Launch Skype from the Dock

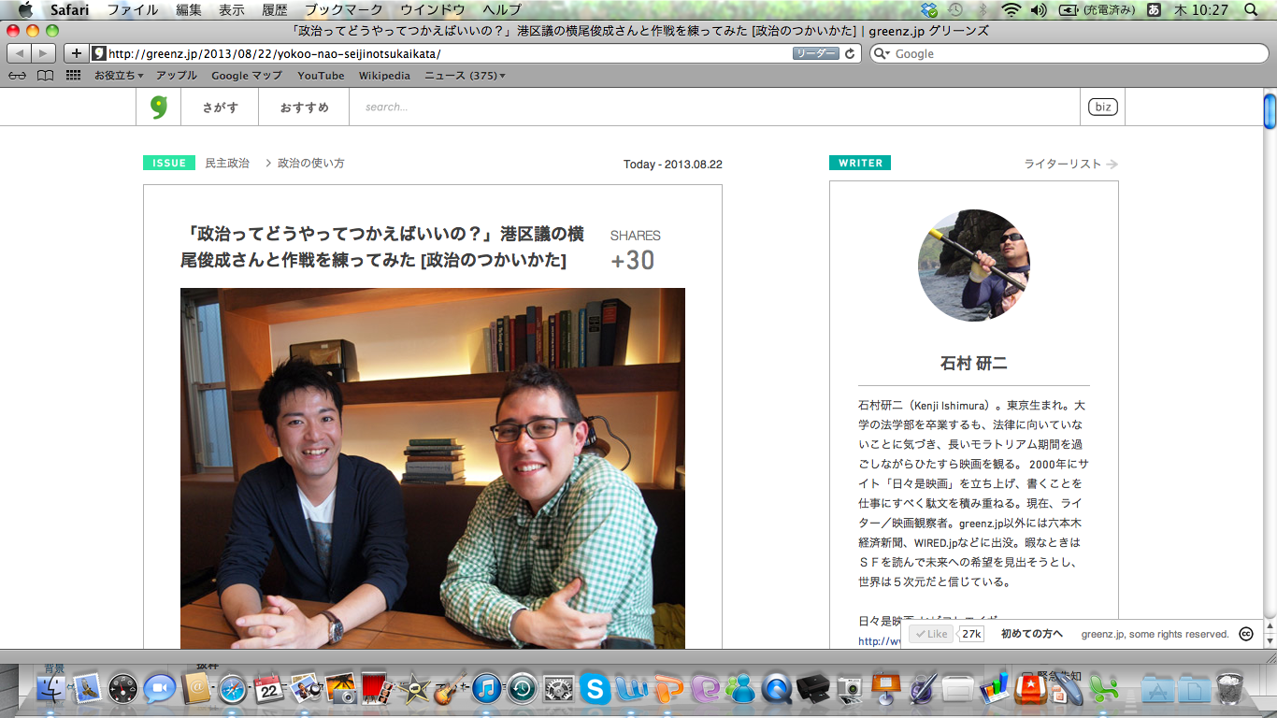595,690
